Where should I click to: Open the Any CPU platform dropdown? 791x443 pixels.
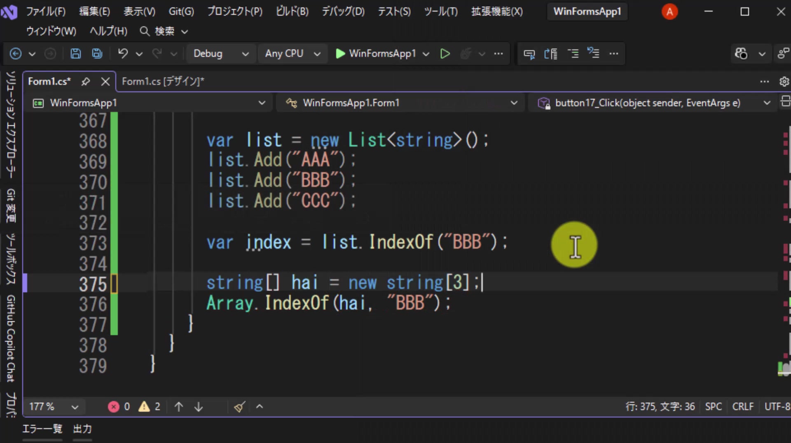pos(293,54)
